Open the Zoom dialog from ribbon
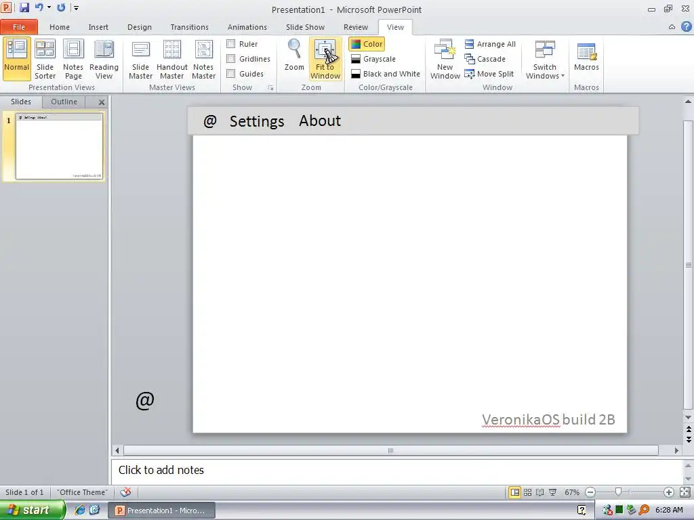Screen dimensions: 694x520 click(x=294, y=55)
